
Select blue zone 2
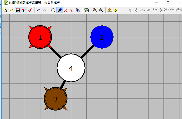coord(102,37)
